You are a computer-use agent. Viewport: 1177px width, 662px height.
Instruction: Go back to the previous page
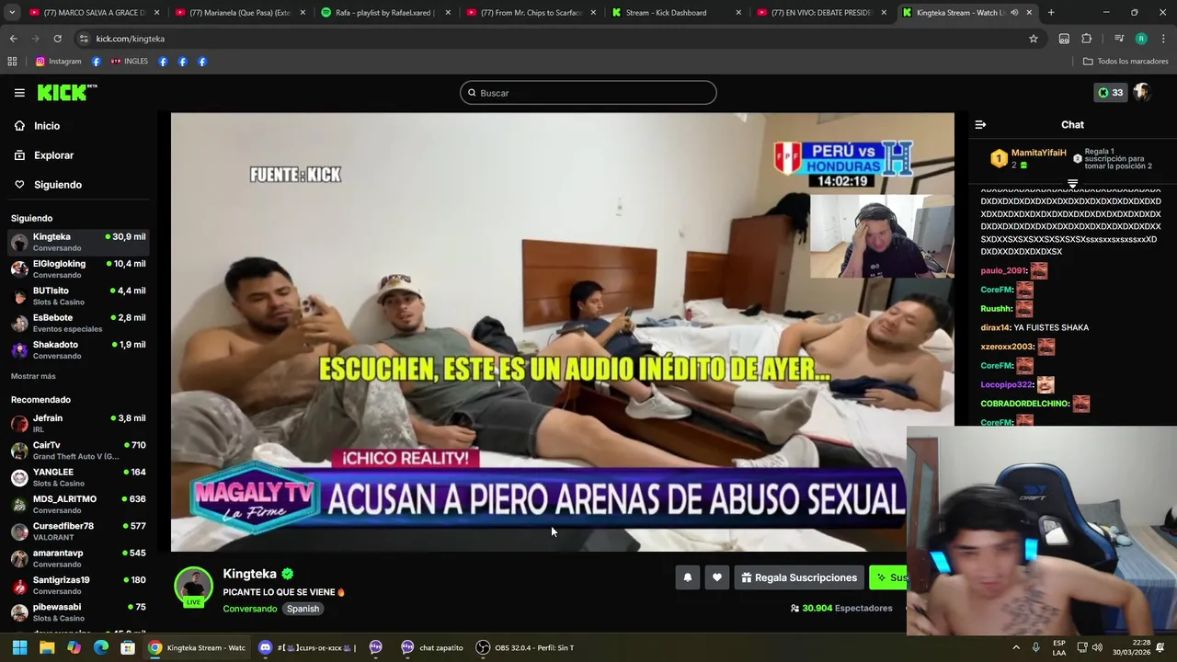click(13, 39)
